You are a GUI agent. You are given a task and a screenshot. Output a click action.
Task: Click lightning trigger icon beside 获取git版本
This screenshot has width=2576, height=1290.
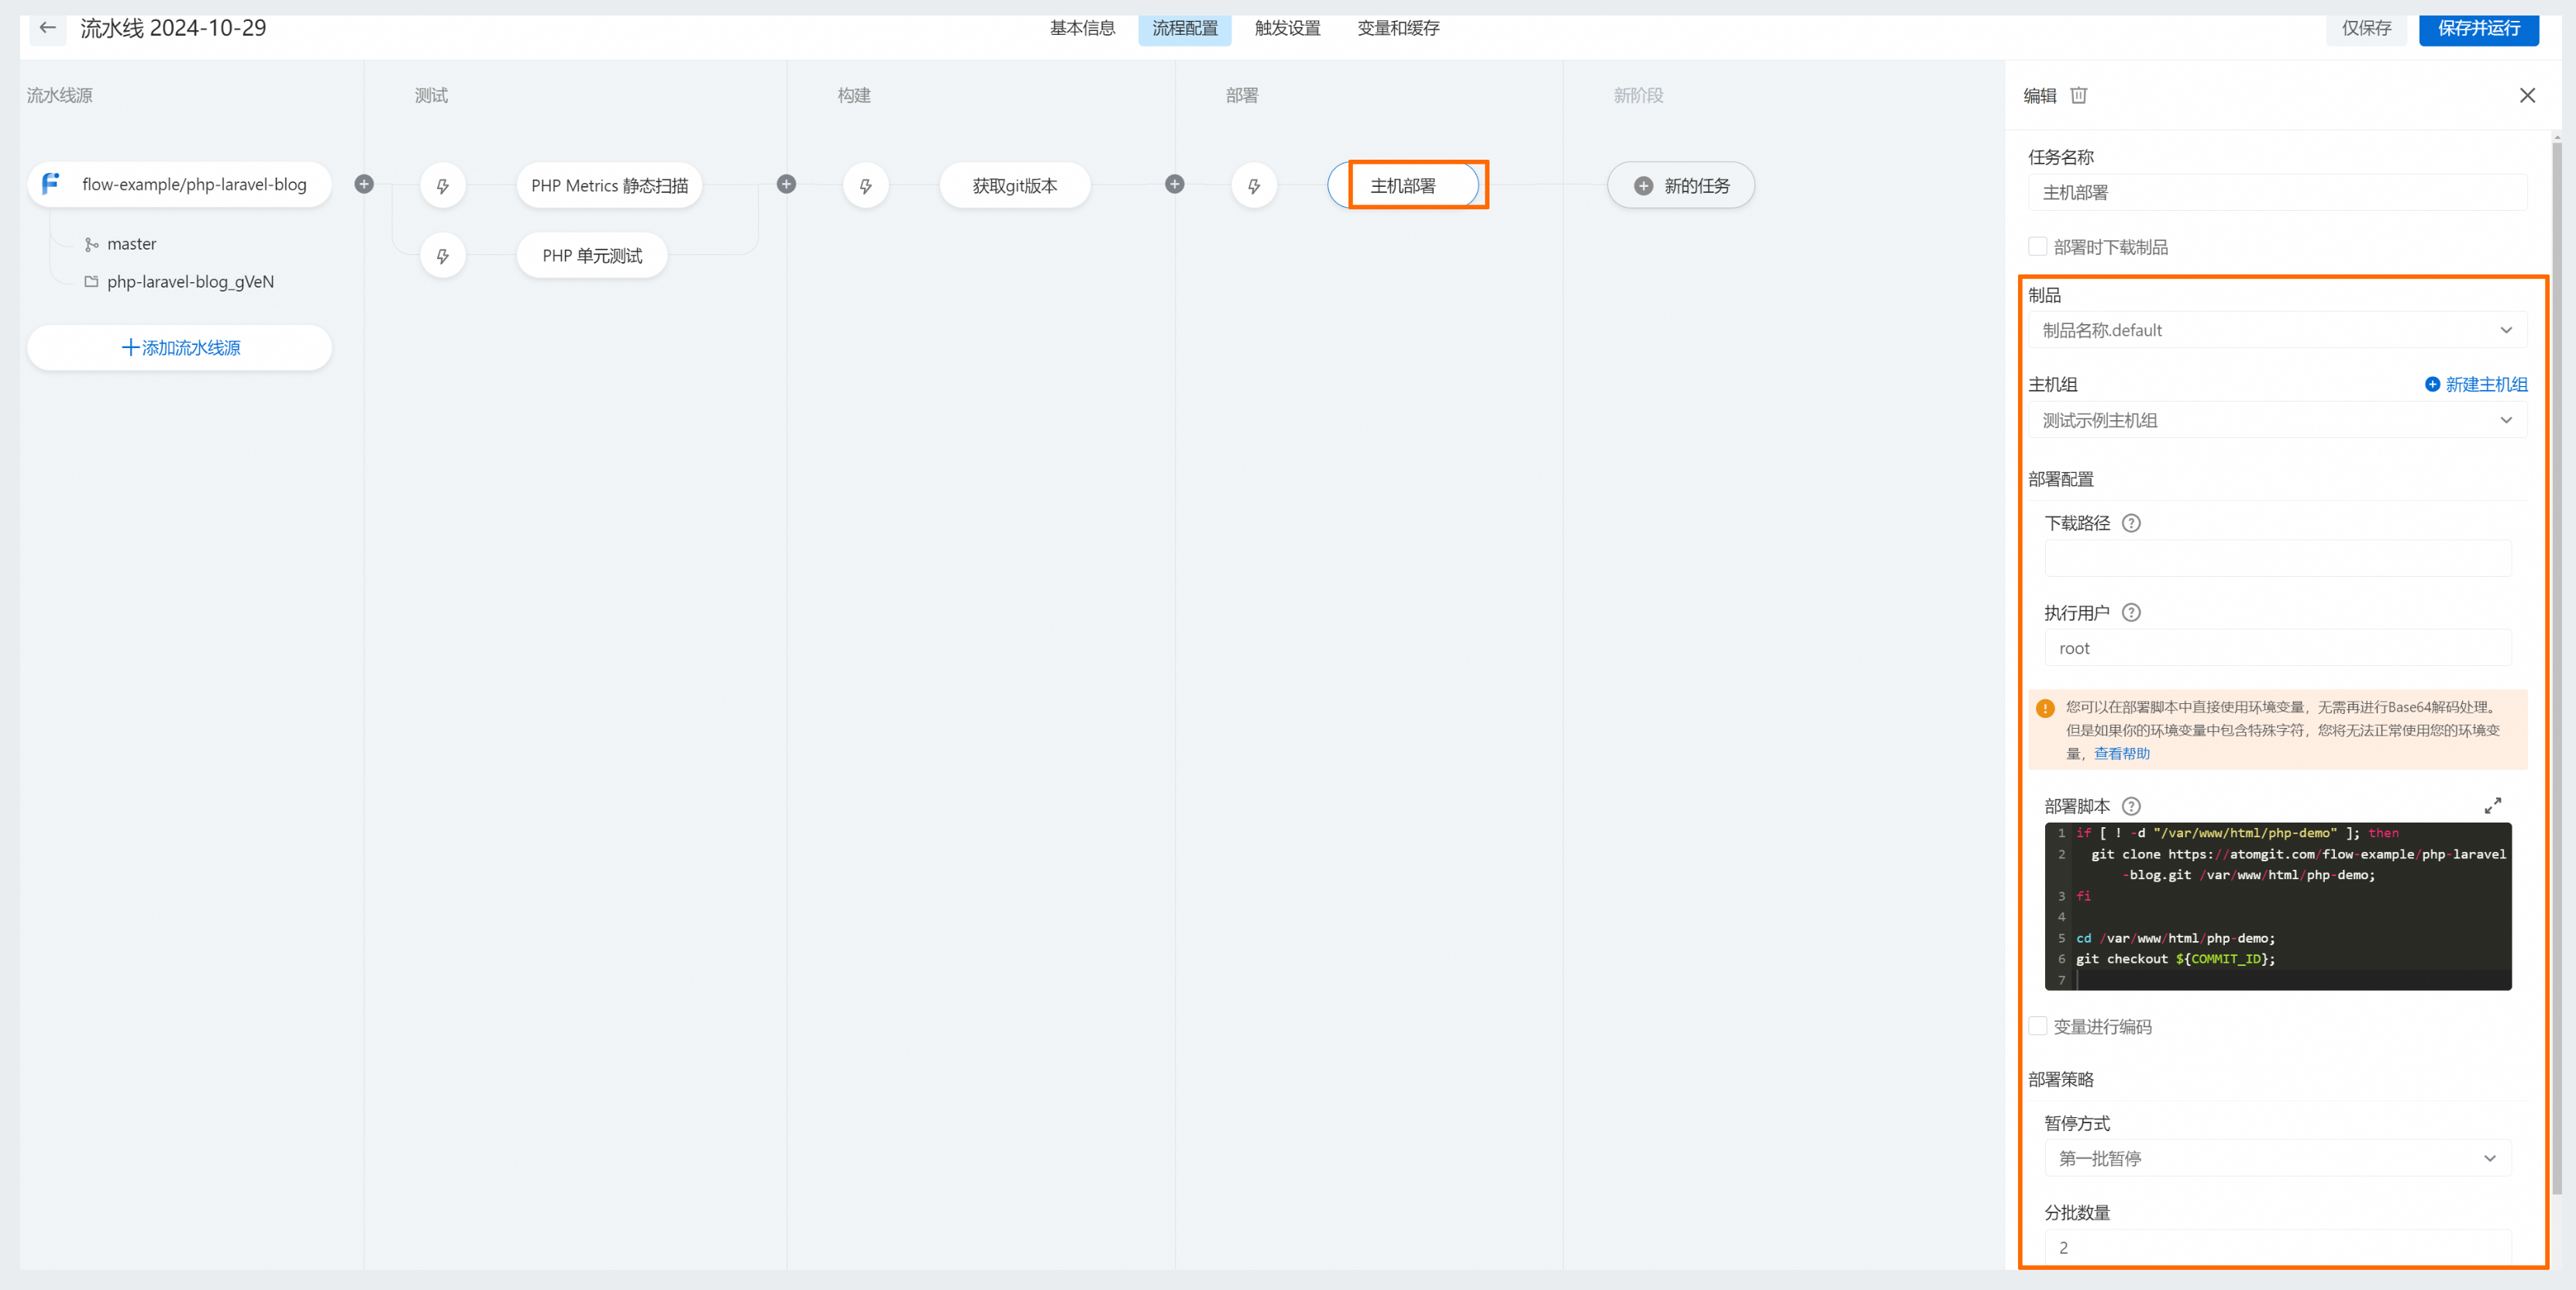866,186
